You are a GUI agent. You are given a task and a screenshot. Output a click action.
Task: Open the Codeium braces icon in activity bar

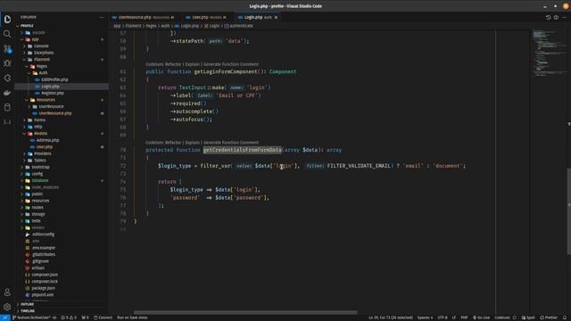coord(7,122)
